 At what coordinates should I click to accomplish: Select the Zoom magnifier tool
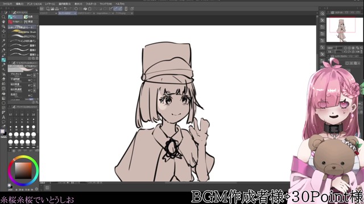(x=3, y=17)
